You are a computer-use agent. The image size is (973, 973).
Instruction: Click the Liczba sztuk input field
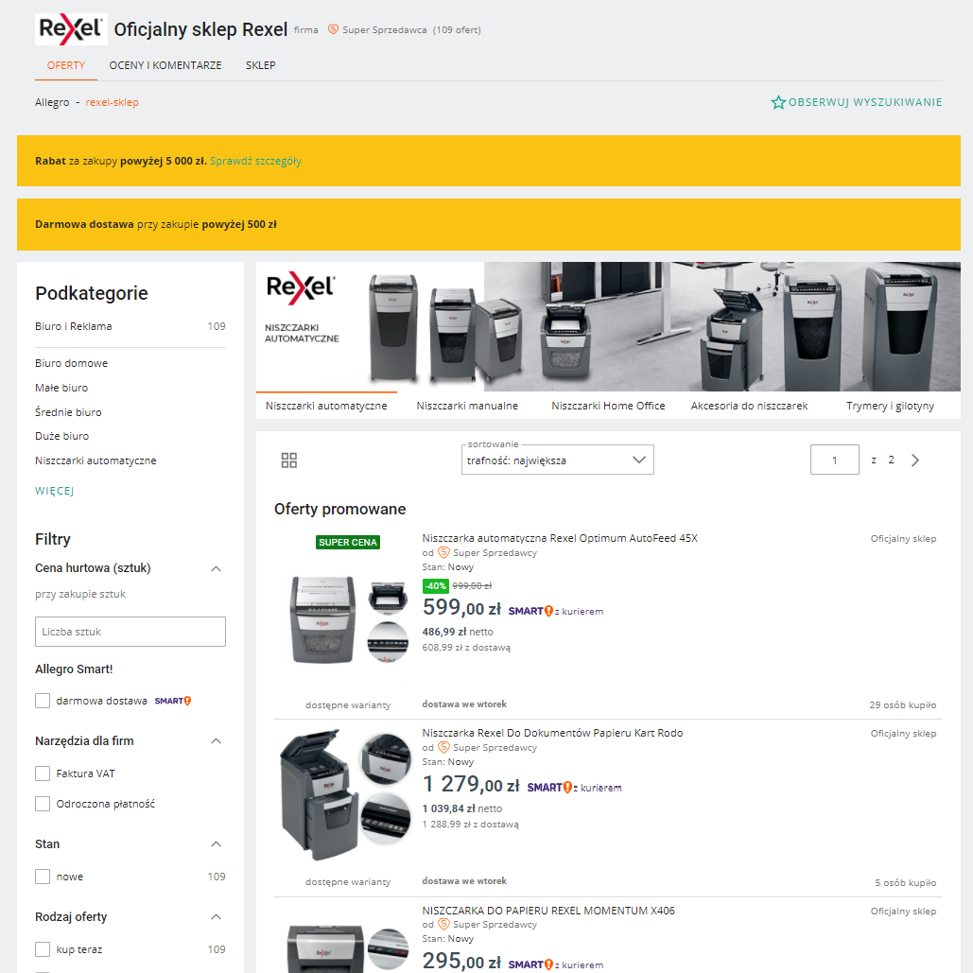130,631
